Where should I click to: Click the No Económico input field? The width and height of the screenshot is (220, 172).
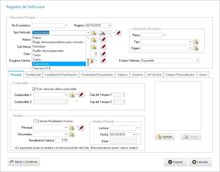pos(48,25)
